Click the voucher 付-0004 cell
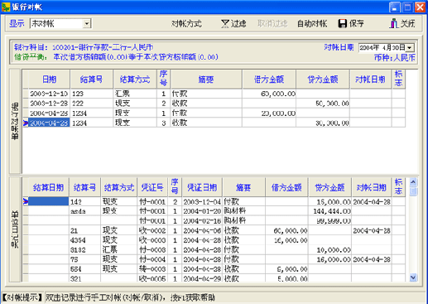428x304 pixels. [152, 259]
